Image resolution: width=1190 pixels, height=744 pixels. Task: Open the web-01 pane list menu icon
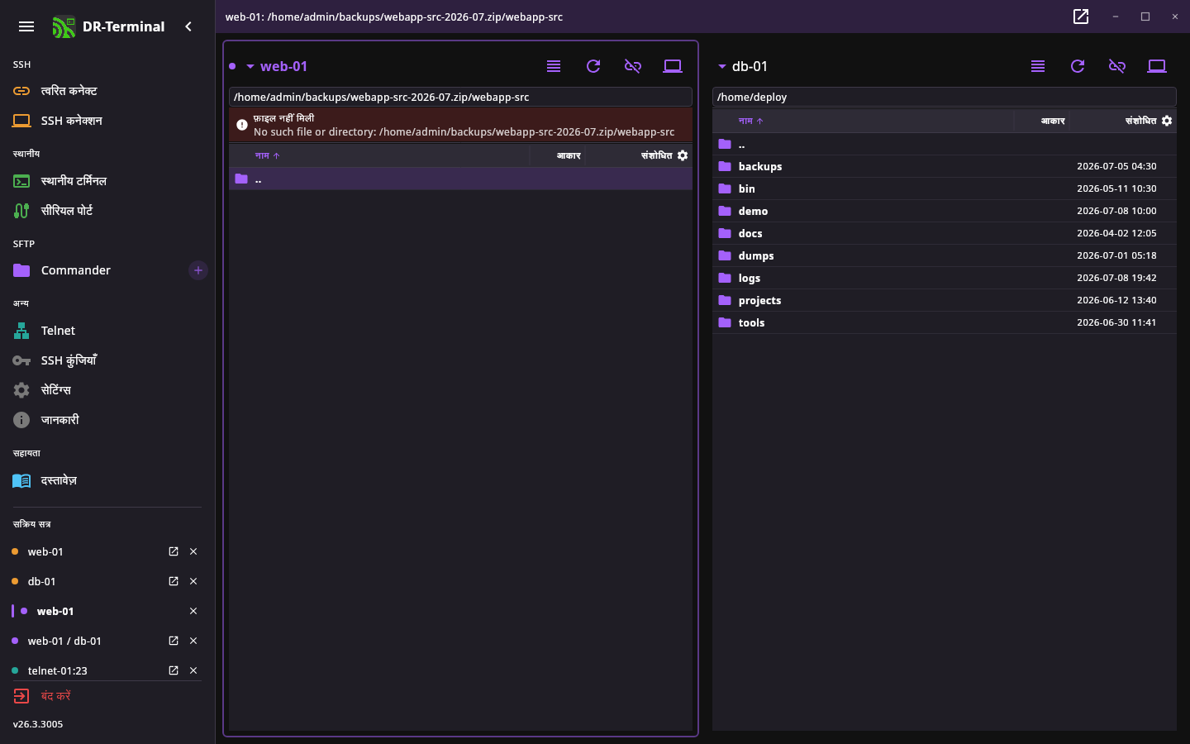click(554, 66)
